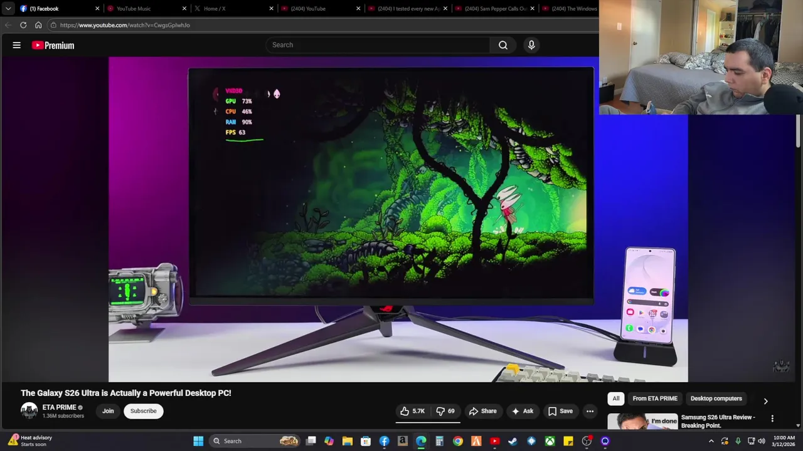Open Task View from the taskbar
The height and width of the screenshot is (451, 803).
tap(311, 441)
